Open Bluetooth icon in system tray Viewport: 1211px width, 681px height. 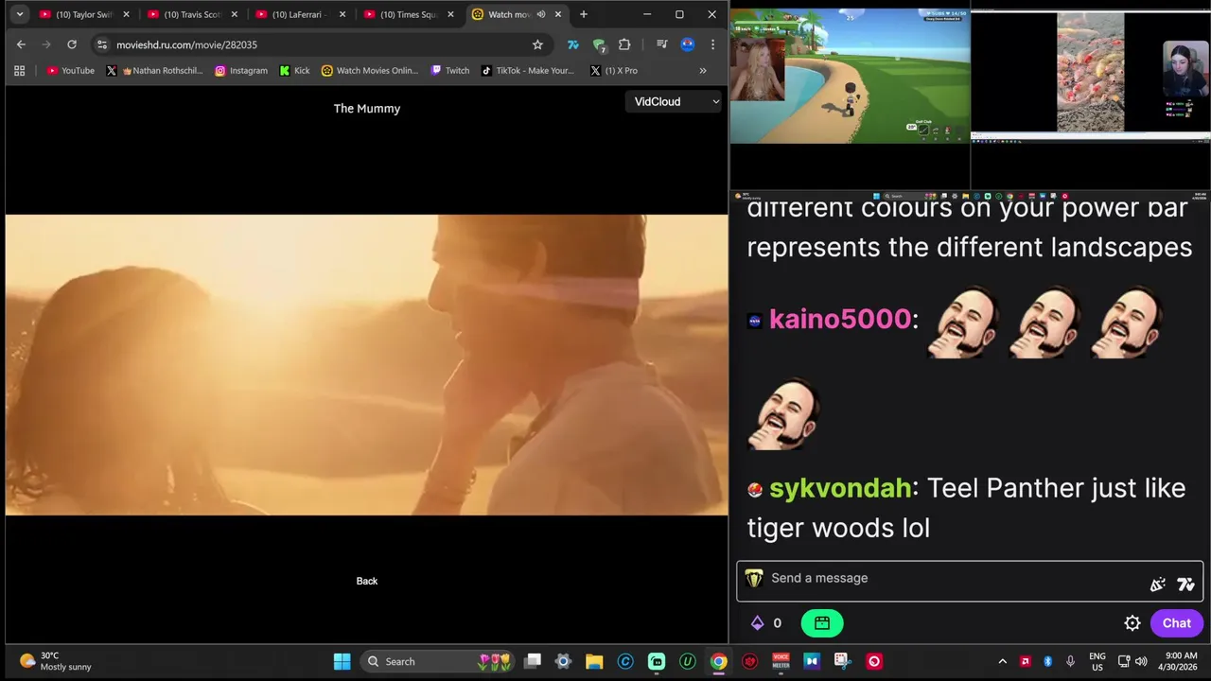(1047, 661)
